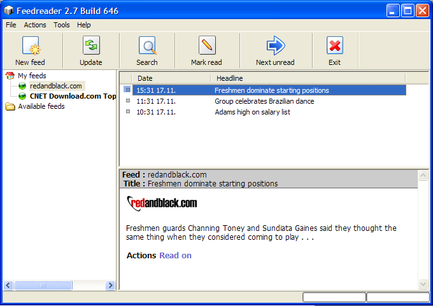Follow the Read on link

(175, 256)
